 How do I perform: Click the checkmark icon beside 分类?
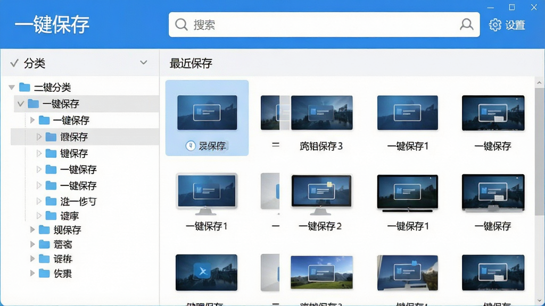click(x=14, y=63)
